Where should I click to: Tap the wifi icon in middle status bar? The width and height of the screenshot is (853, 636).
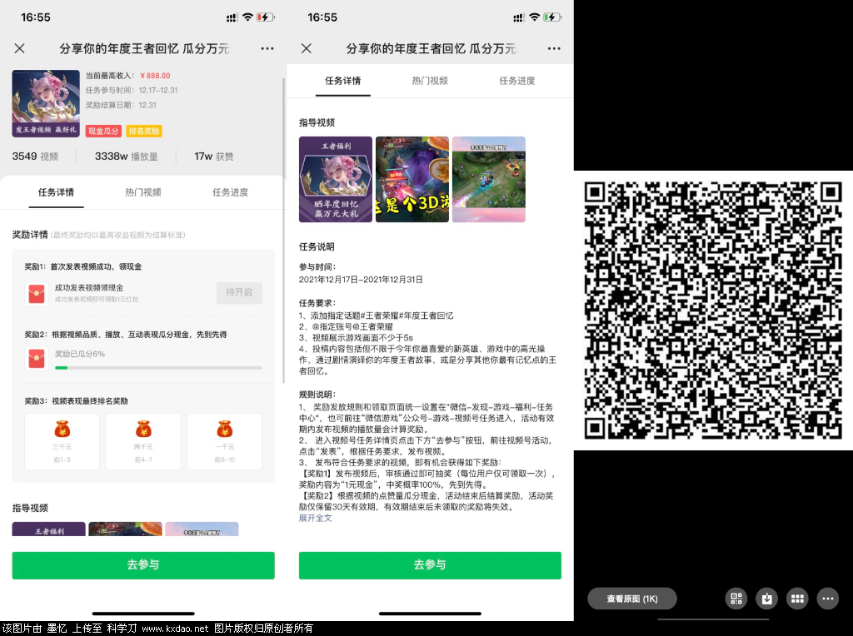534,17
